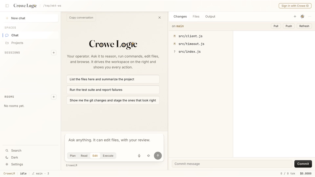The width and height of the screenshot is (315, 177).
Task: Close the chat panel with the X
Action: [159, 17]
